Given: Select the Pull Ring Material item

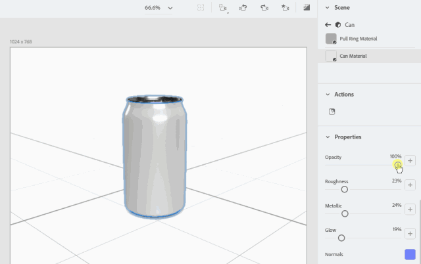Looking at the screenshot, I should [358, 39].
